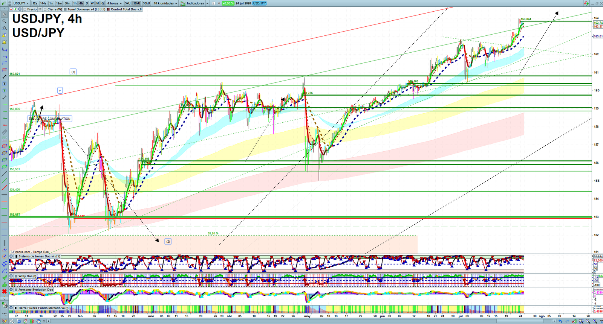This screenshot has height=324, width=603.
Task: Toggle the Precio checkbox
Action: (25, 9)
